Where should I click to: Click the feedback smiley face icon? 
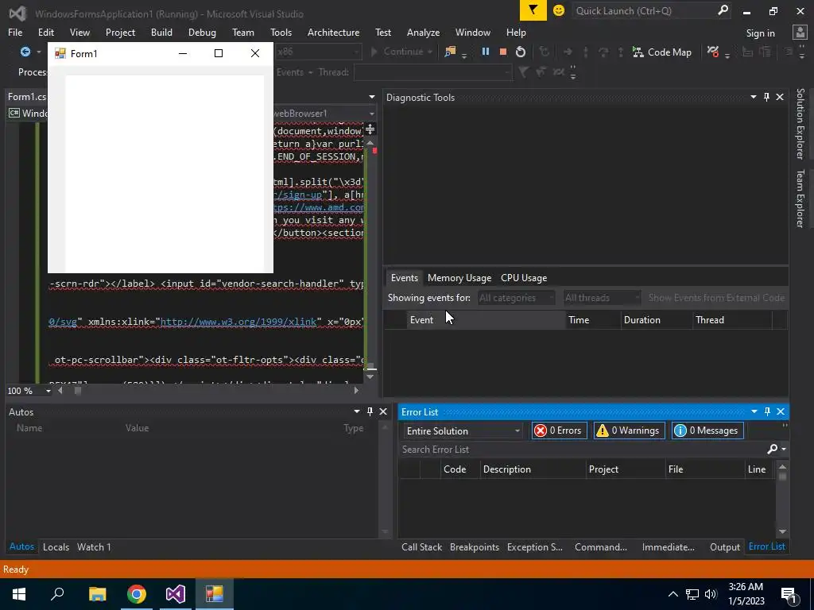click(x=559, y=10)
